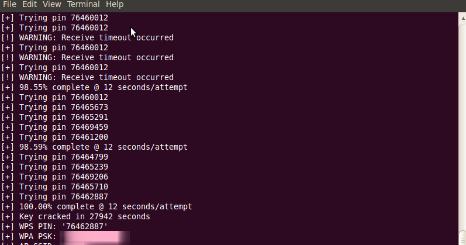The image size is (466, 245).
Task: Click the 98.59% complete line
Action: click(x=95, y=147)
